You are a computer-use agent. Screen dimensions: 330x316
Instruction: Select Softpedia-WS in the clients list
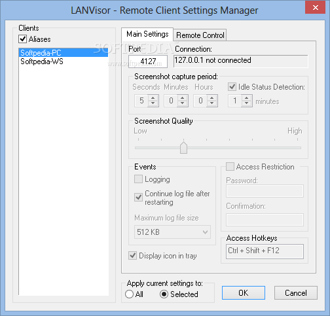(x=64, y=61)
